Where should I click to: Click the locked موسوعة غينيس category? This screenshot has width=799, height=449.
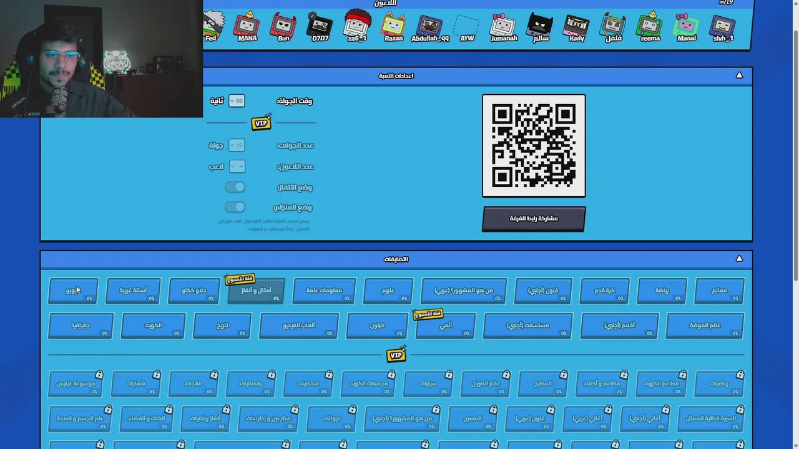[76, 384]
